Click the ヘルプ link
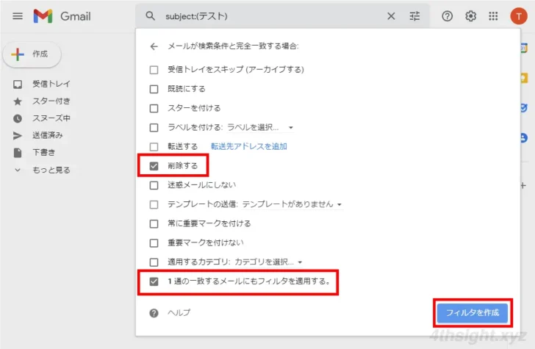Screen dimensions: 535x349 pyautogui.click(x=179, y=312)
